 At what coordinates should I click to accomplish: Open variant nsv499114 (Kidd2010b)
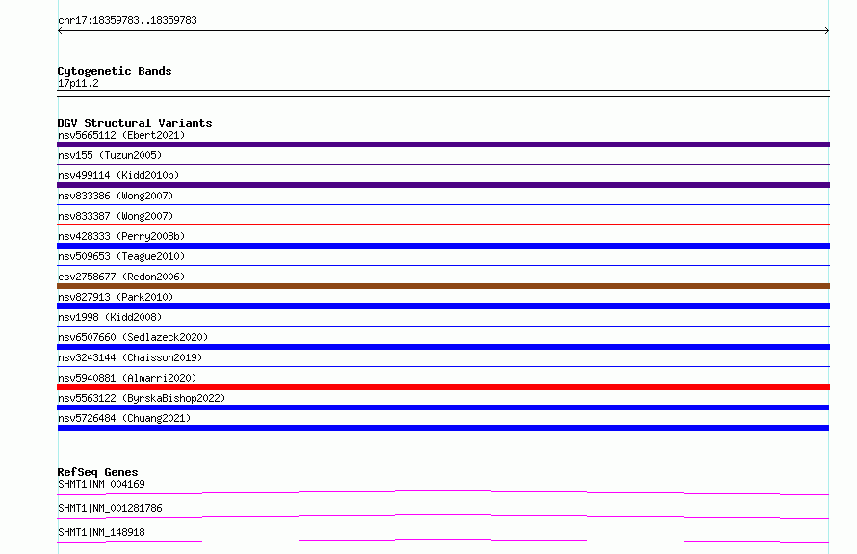[118, 175]
